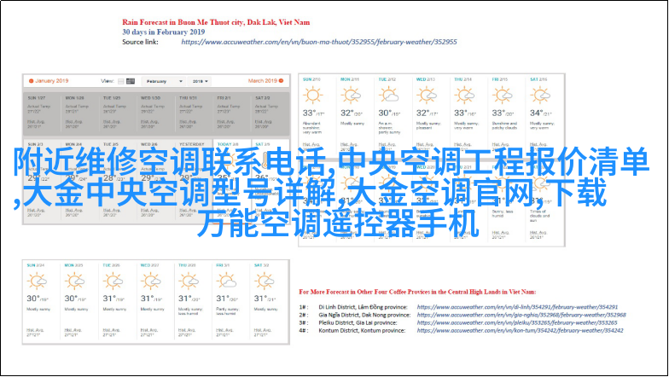Image resolution: width=669 pixels, height=377 pixels.
Task: Click the weather icon for TUE 2/26
Action: tap(113, 281)
